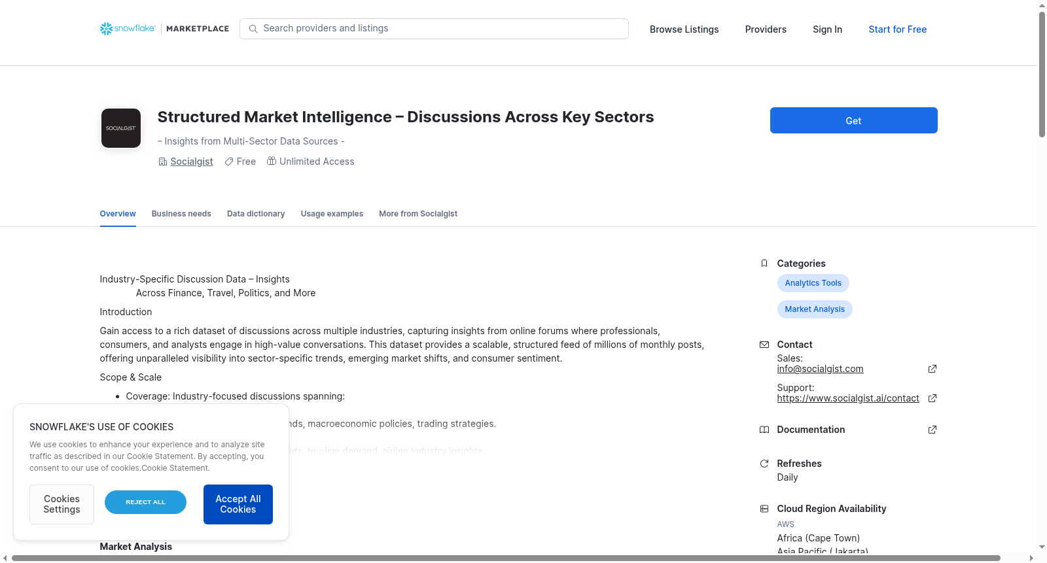Screen dimensions: 1047x563
Task: Click Start for Free link
Action: tap(898, 29)
